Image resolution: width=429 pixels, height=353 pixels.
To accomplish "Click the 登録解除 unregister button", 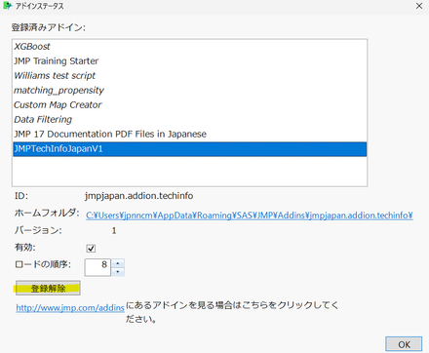I will click(48, 289).
